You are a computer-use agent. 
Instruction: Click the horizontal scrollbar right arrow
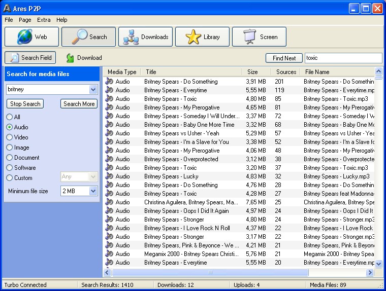pos(370,272)
